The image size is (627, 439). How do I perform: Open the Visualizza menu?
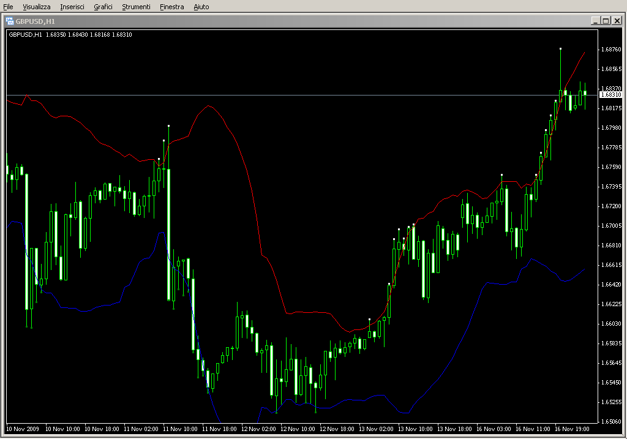(37, 7)
